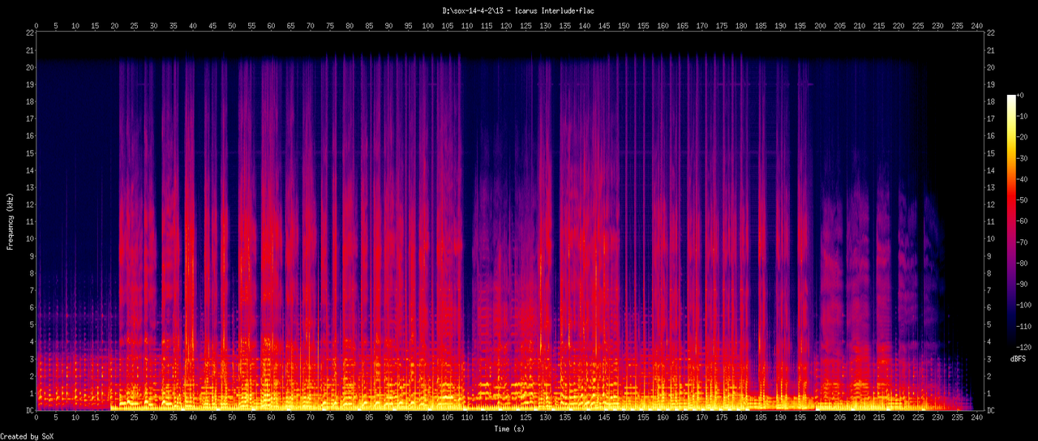1038x441 pixels.
Task: Click '20' on the bottom time axis
Action: pyautogui.click(x=114, y=419)
